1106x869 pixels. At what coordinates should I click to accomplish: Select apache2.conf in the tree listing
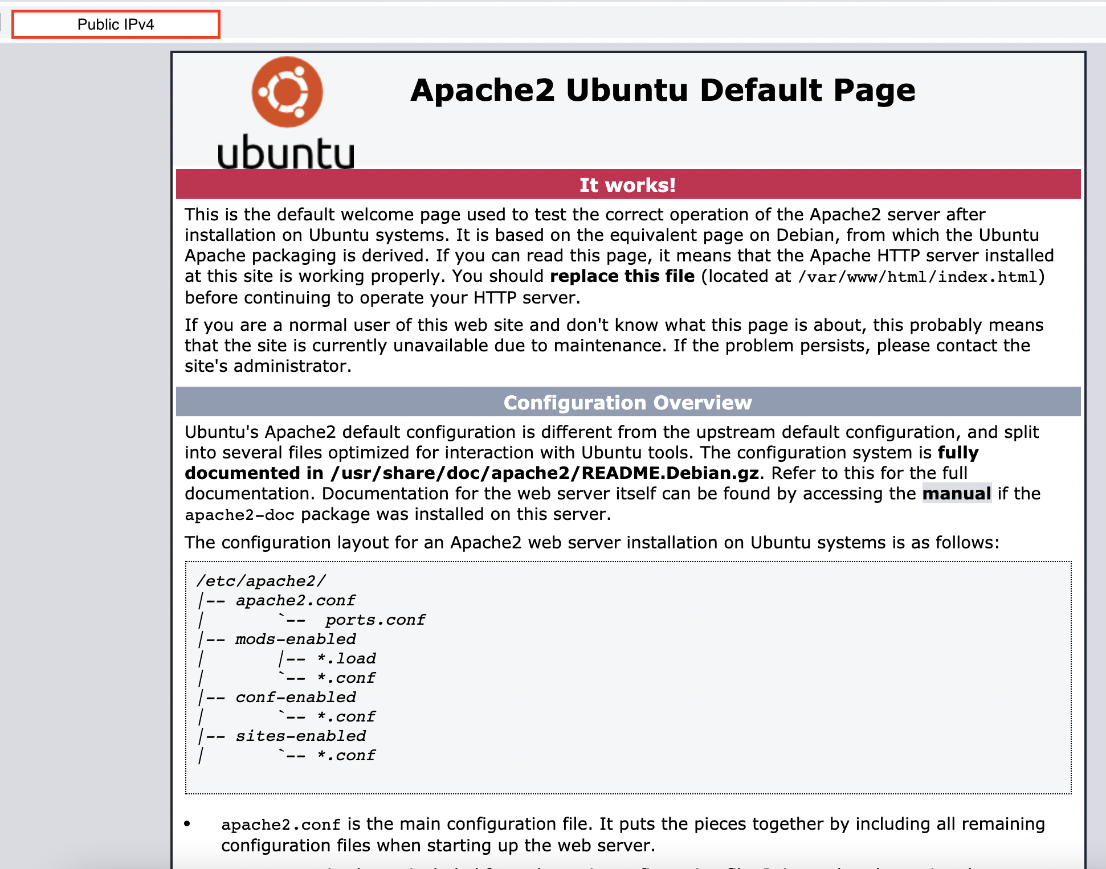(295, 600)
